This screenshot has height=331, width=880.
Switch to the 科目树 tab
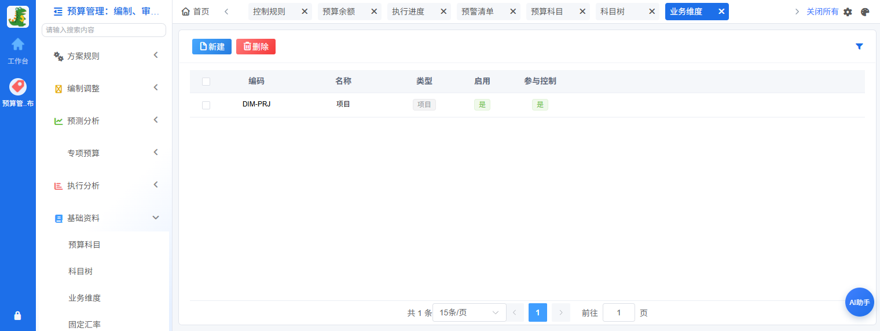613,12
